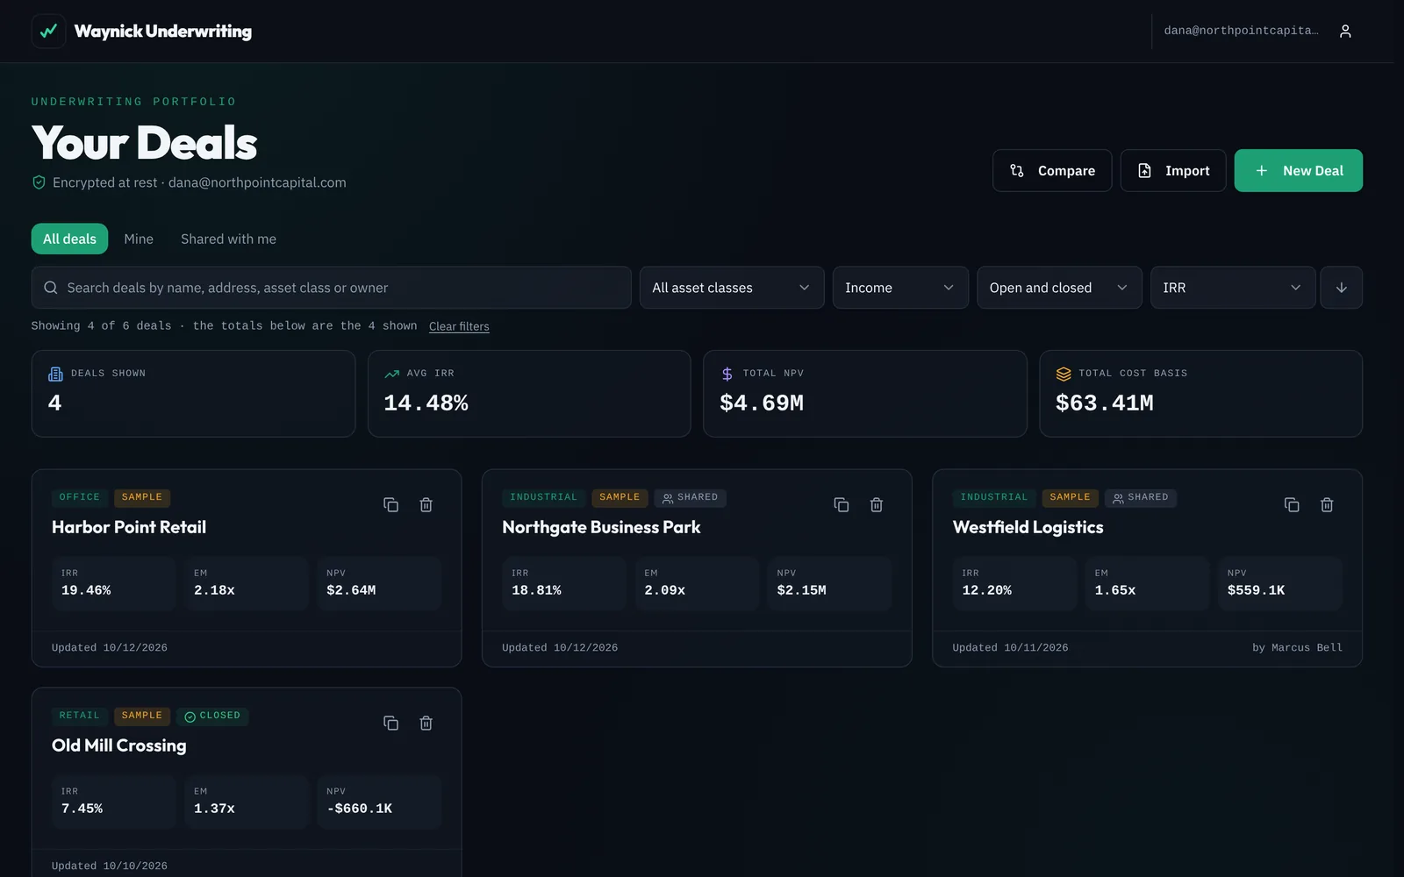This screenshot has width=1404, height=877.
Task: Open the Open and closed status dropdown
Action: point(1059,288)
